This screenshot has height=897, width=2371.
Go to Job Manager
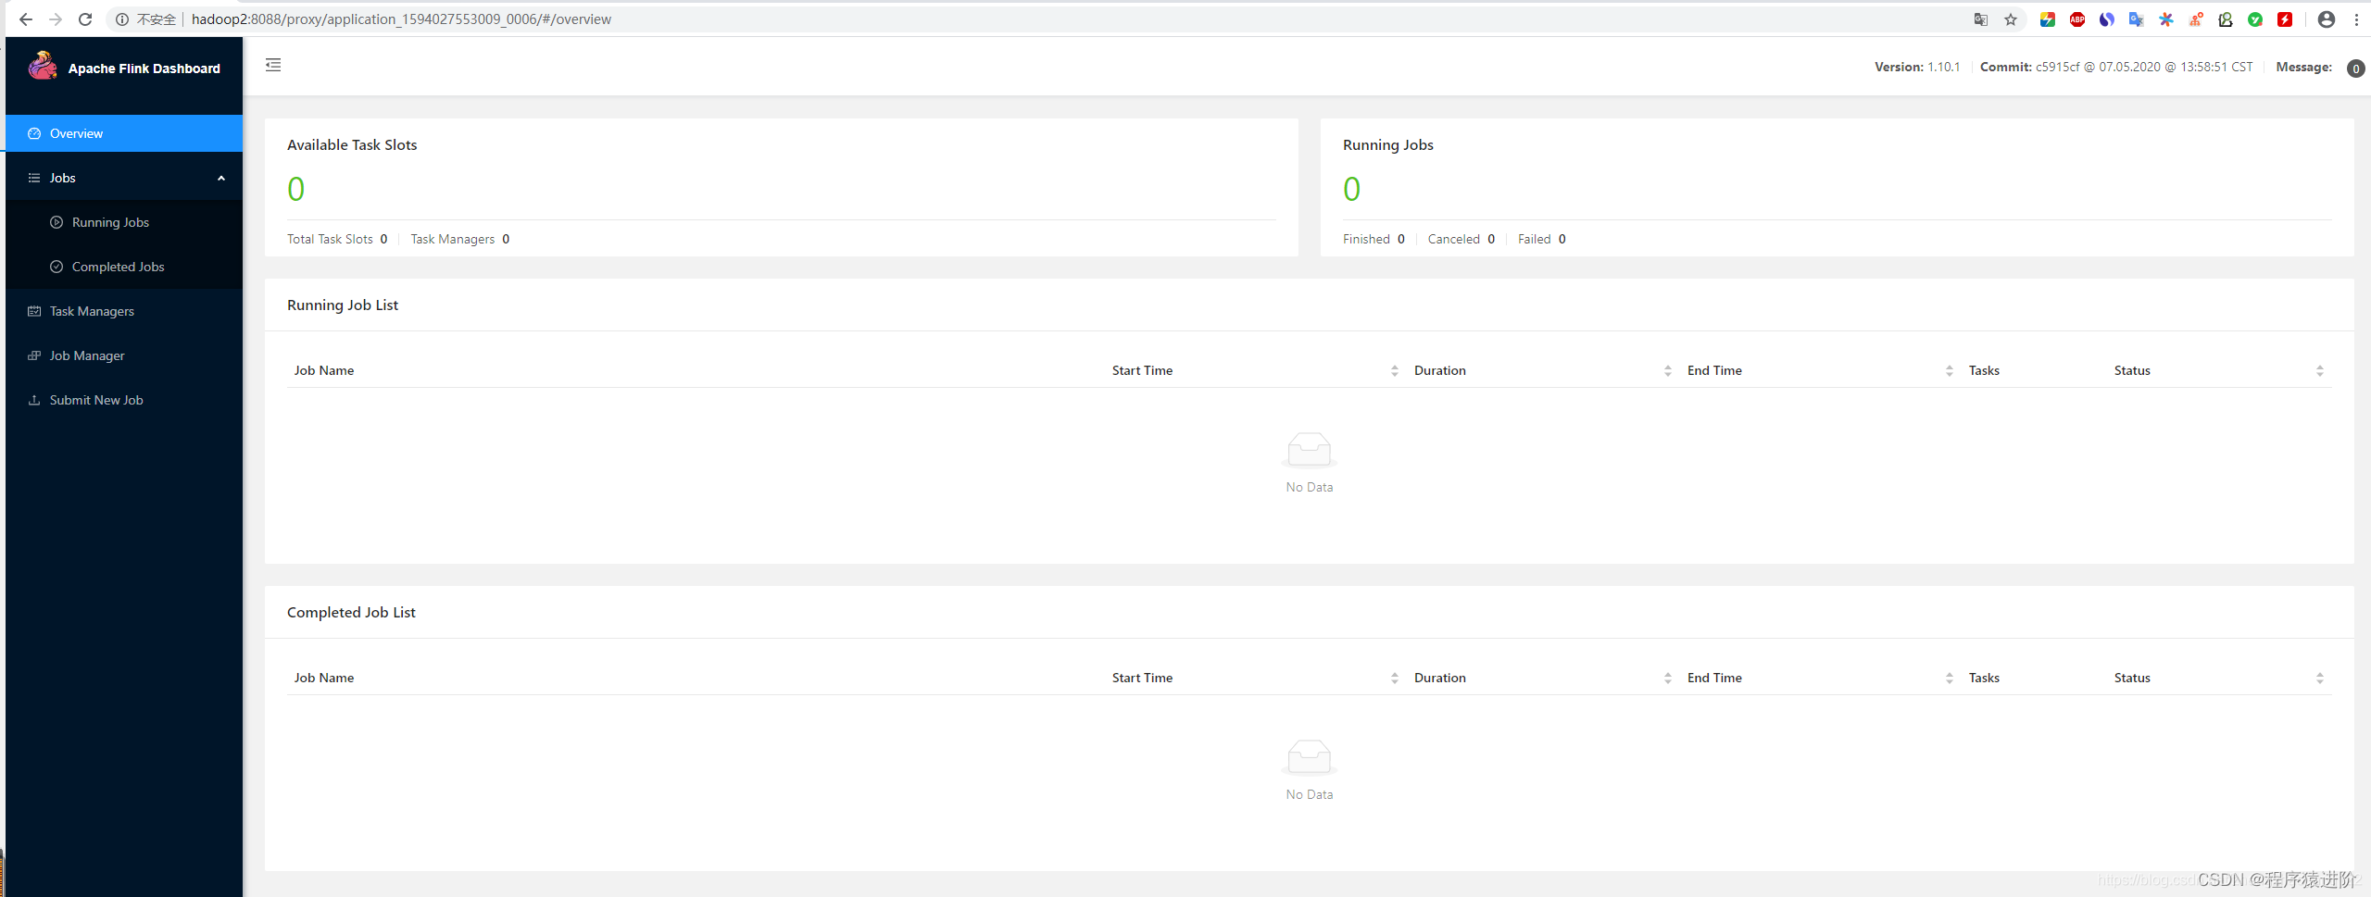(124, 355)
